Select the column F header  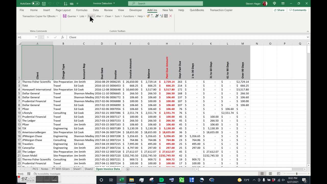pyautogui.click(x=130, y=44)
